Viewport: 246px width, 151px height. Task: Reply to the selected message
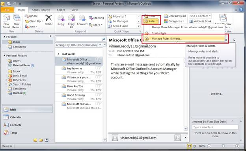tap(61, 20)
